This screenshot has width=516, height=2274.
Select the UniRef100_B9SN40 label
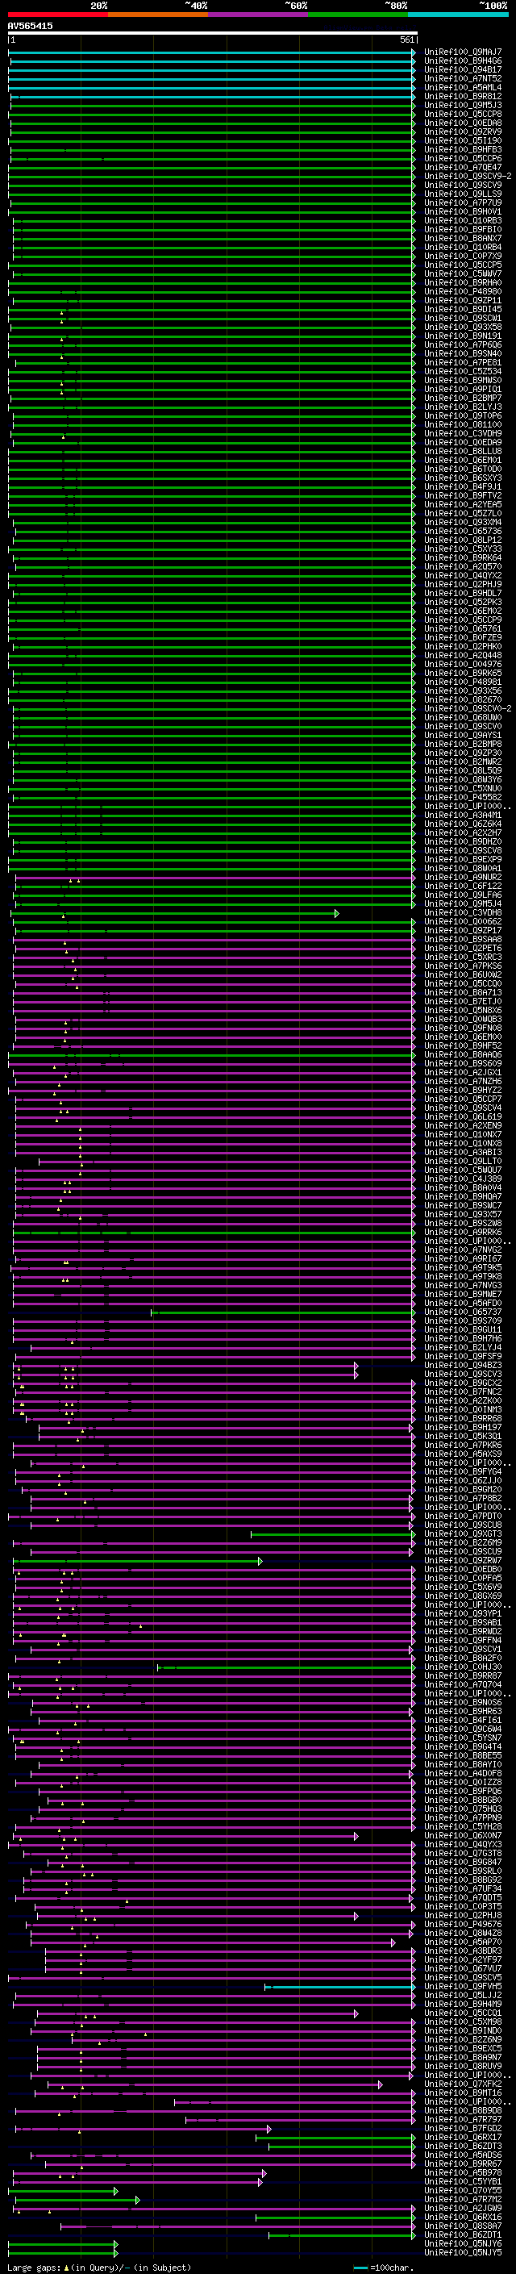point(462,354)
